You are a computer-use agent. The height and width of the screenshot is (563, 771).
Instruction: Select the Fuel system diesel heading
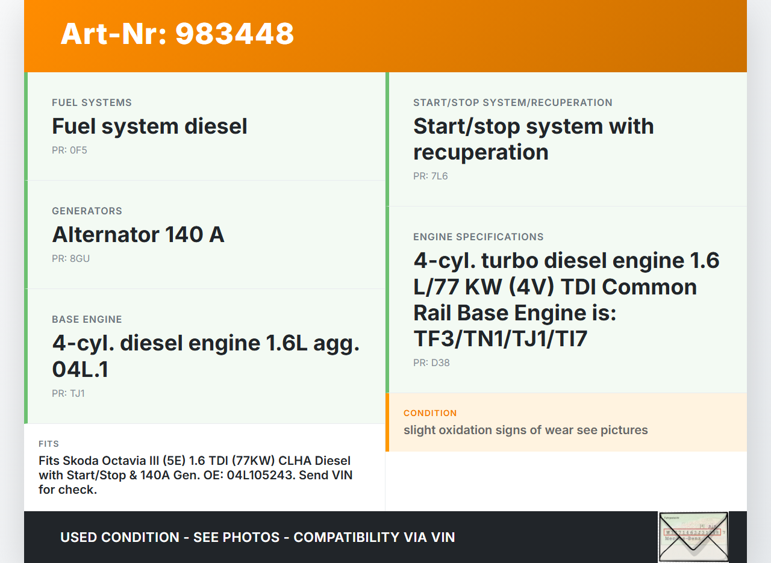[149, 126]
